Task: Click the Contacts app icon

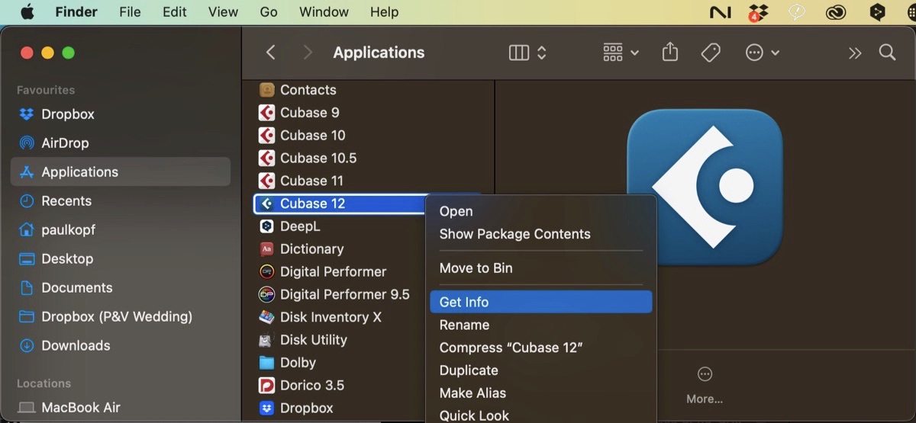Action: point(266,90)
